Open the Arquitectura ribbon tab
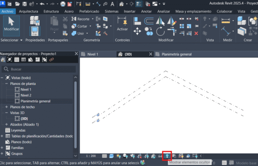The width and height of the screenshot is (258, 166). click(28, 11)
